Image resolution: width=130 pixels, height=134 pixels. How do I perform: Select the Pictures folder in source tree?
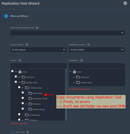[37, 104]
